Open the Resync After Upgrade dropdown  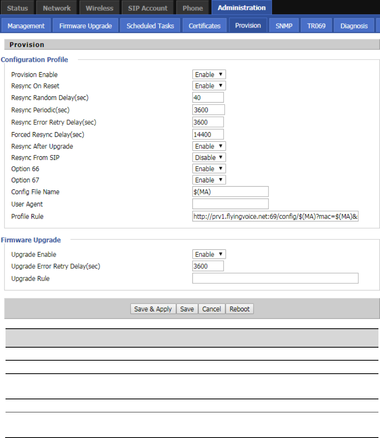tap(209, 146)
